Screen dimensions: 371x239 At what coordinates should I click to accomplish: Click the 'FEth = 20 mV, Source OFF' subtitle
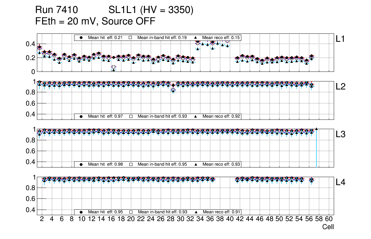[95, 21]
